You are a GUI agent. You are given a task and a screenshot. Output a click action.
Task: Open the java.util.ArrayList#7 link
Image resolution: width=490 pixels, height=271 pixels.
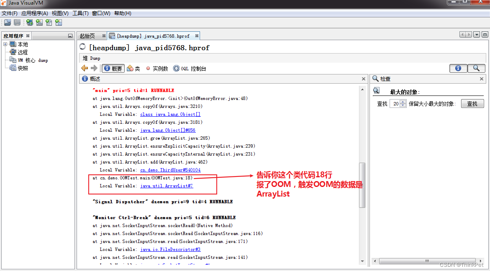point(167,186)
